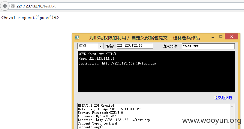Screen dimensions: 244x129
Task: Click the 'MOVE /test.txt HTTP/1.1' request line
Action: [99, 54]
